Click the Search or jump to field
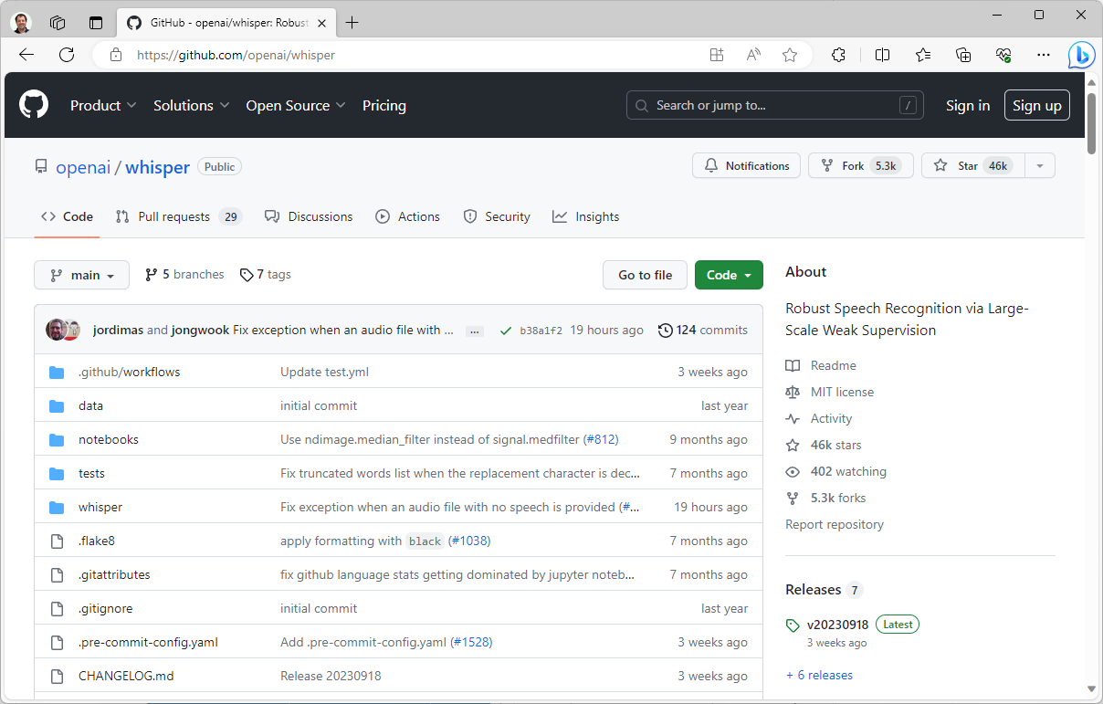 (x=774, y=105)
